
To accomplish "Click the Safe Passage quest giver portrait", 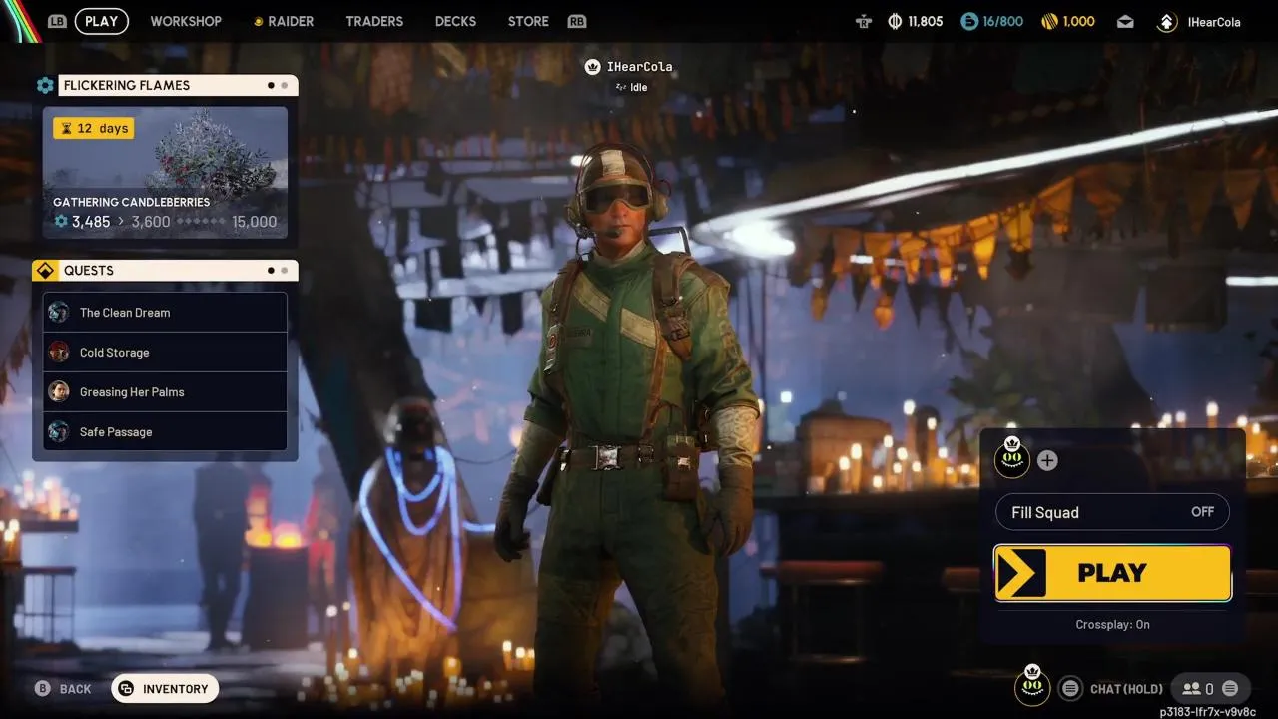I will pyautogui.click(x=59, y=431).
